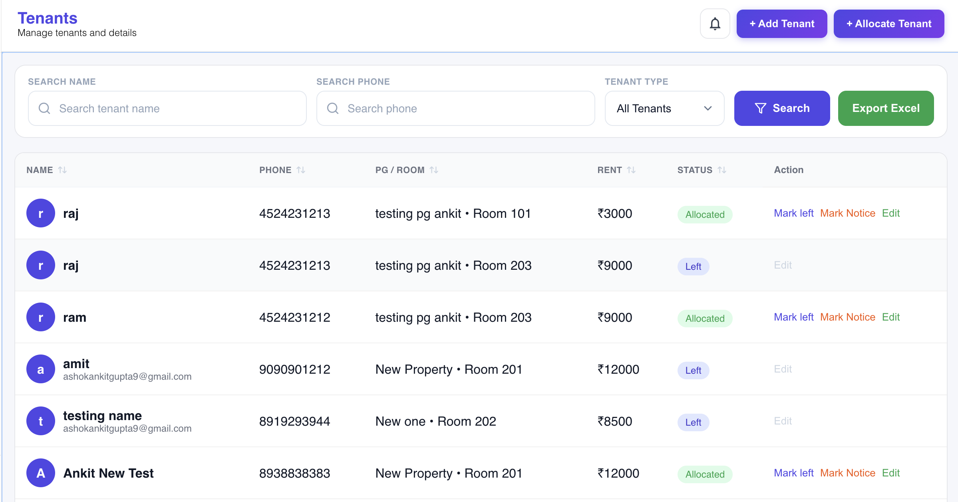Mark raj in Room 101 as left
The image size is (958, 502).
pyautogui.click(x=793, y=213)
